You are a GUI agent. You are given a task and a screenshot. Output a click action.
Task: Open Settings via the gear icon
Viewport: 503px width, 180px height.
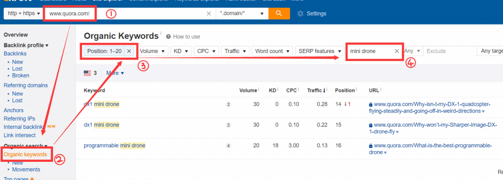[300, 13]
